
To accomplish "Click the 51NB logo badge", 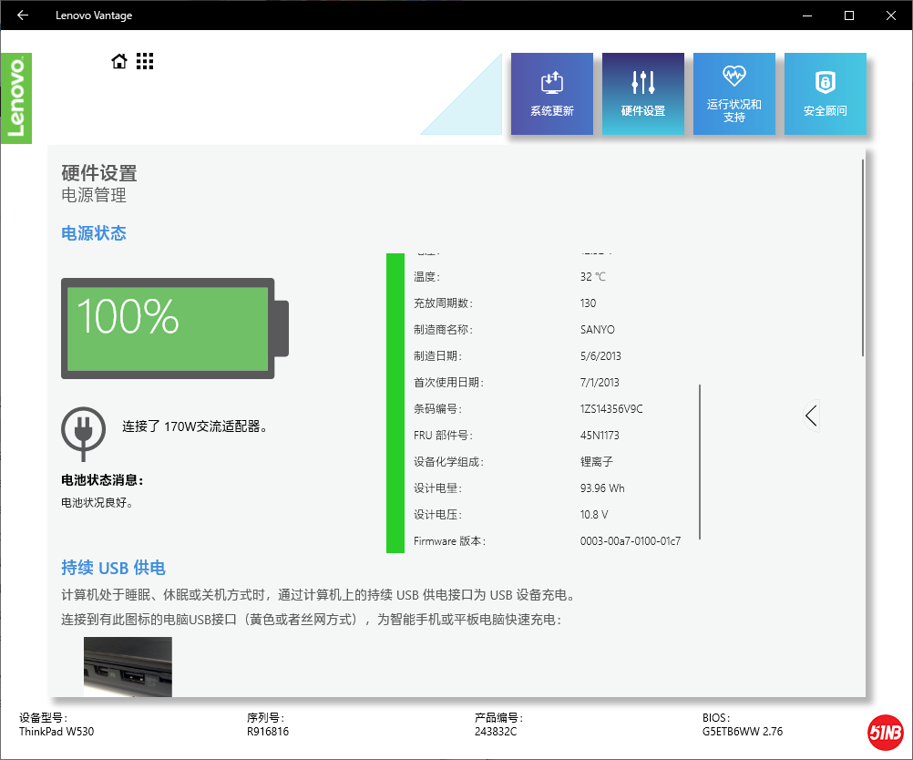I will tap(884, 732).
